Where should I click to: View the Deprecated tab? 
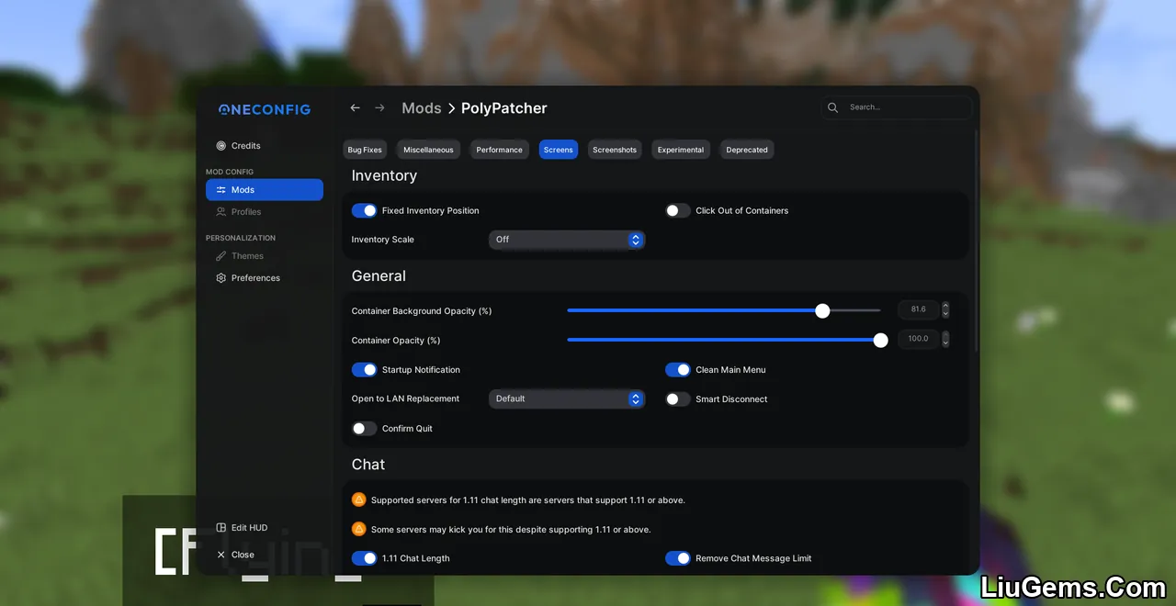(747, 150)
